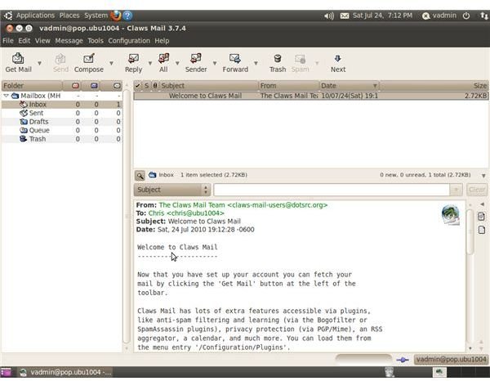Click the Claws Mail avatar image
The image size is (490, 381).
click(x=450, y=214)
